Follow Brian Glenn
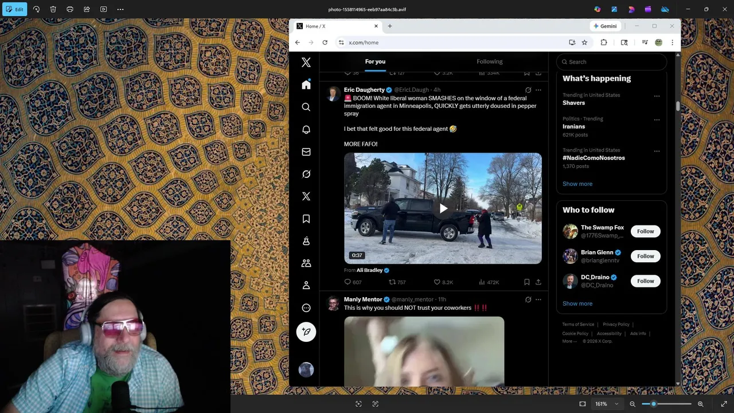Screen dimensions: 734x413 coord(645,256)
